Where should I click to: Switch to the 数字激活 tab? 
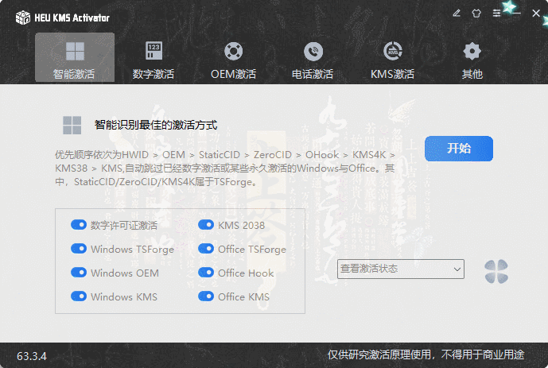point(154,57)
